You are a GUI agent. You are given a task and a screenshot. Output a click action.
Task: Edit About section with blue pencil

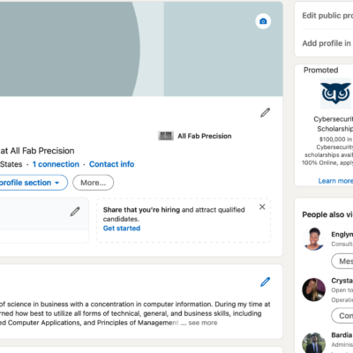tap(265, 282)
